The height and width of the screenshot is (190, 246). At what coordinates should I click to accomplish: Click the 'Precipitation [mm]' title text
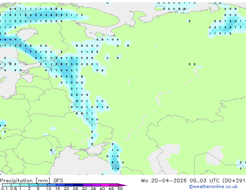25,181
